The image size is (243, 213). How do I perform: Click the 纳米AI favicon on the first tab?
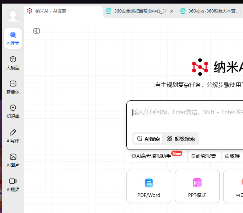[29, 11]
